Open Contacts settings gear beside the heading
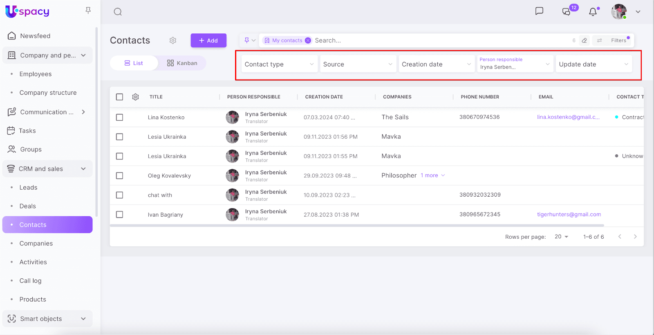654x335 pixels. [173, 40]
